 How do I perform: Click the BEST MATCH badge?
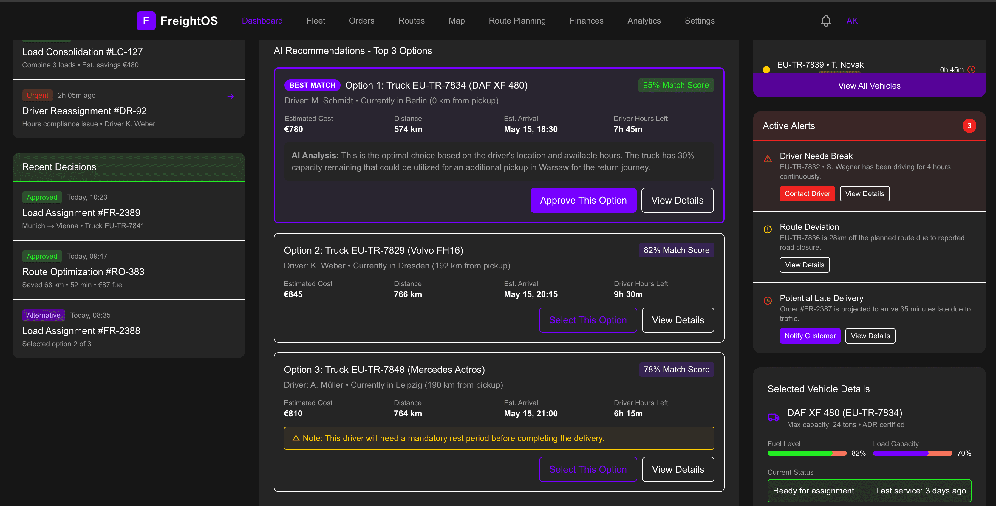tap(312, 85)
